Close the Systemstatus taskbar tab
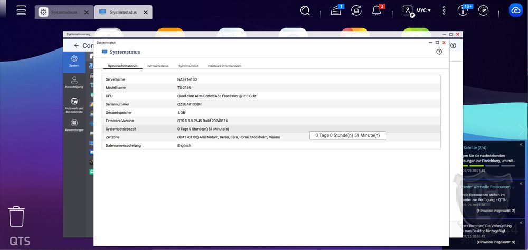This screenshot has width=528, height=250. coord(146,12)
